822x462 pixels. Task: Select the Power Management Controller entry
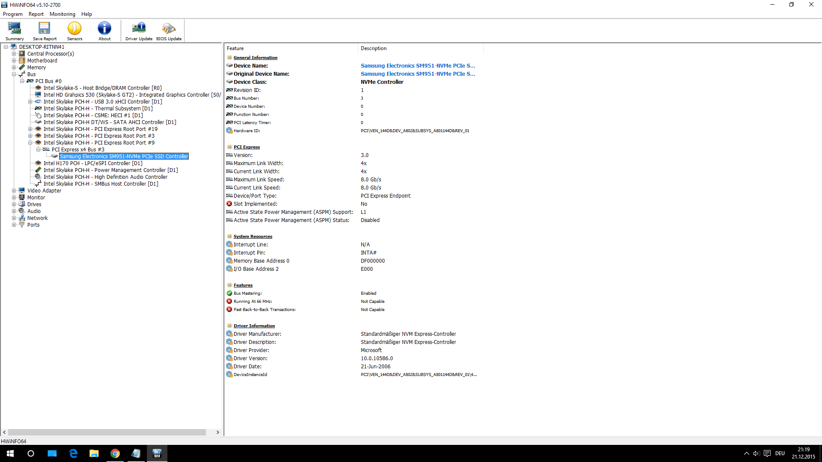110,170
